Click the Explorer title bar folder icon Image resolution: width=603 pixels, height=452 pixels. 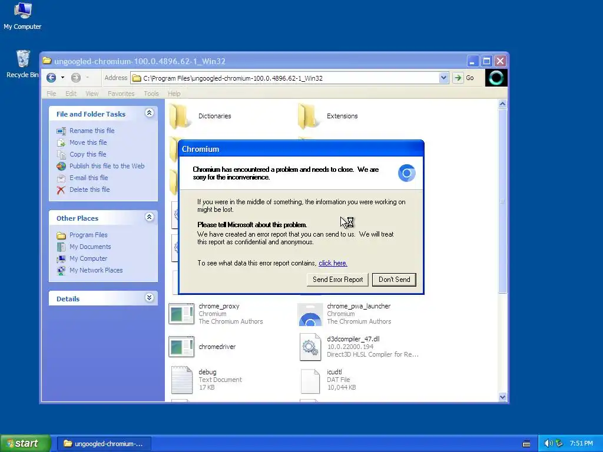47,61
